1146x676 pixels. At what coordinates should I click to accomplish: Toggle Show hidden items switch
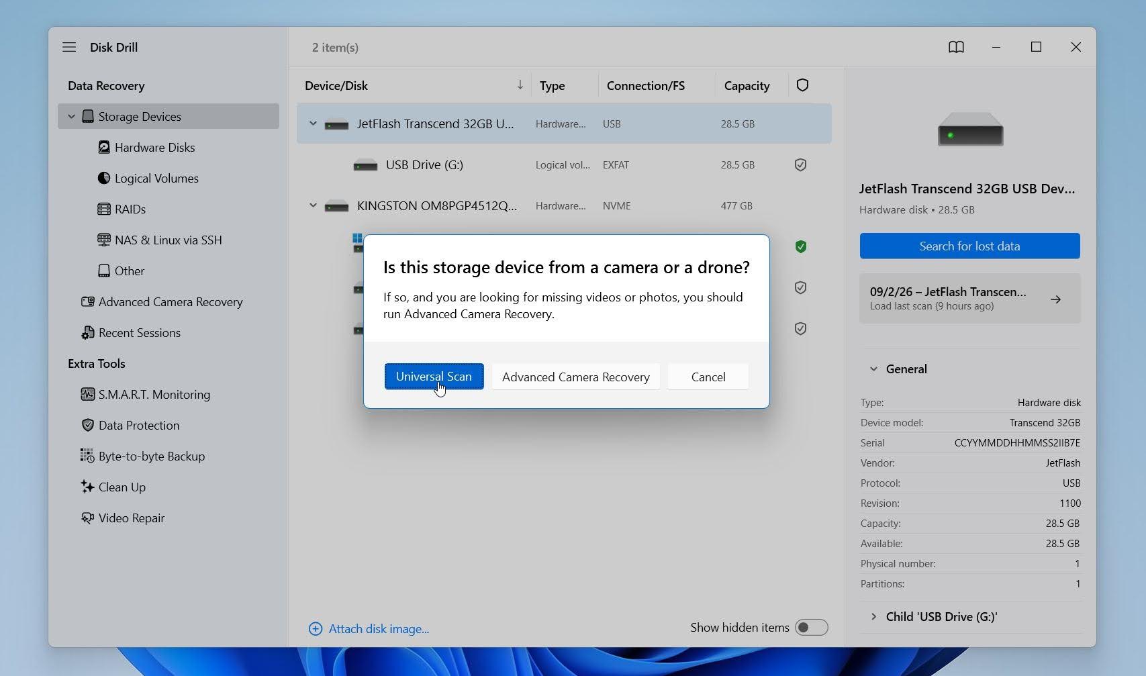811,627
